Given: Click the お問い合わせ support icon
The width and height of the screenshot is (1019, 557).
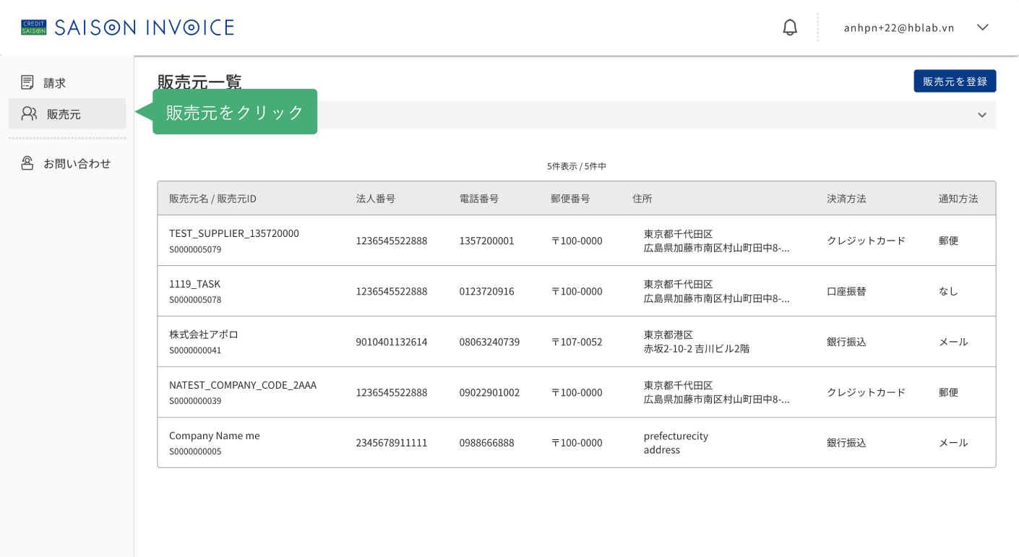Looking at the screenshot, I should coord(27,163).
